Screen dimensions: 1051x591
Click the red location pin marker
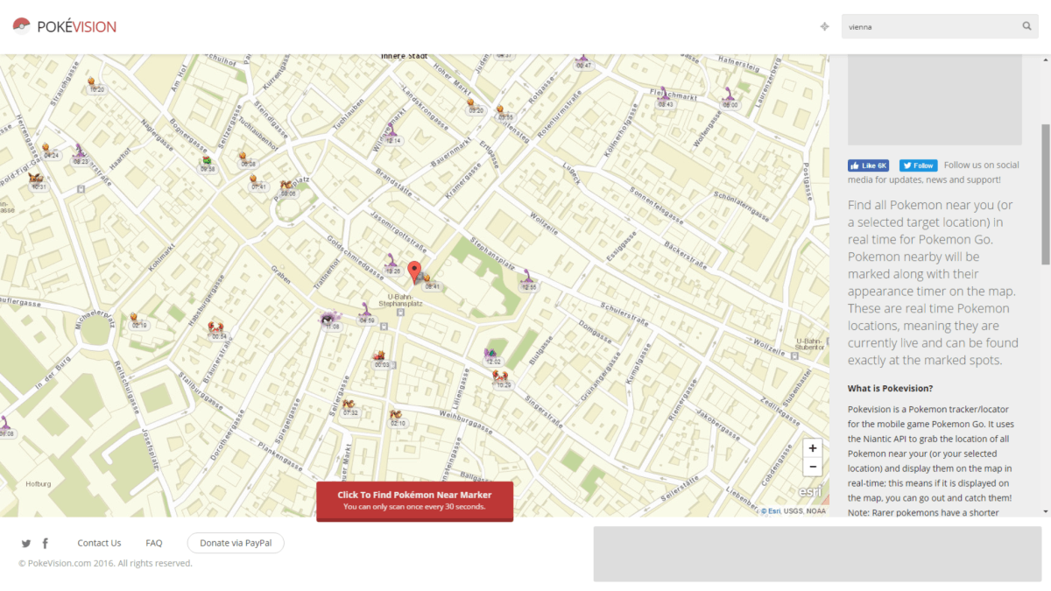(416, 271)
